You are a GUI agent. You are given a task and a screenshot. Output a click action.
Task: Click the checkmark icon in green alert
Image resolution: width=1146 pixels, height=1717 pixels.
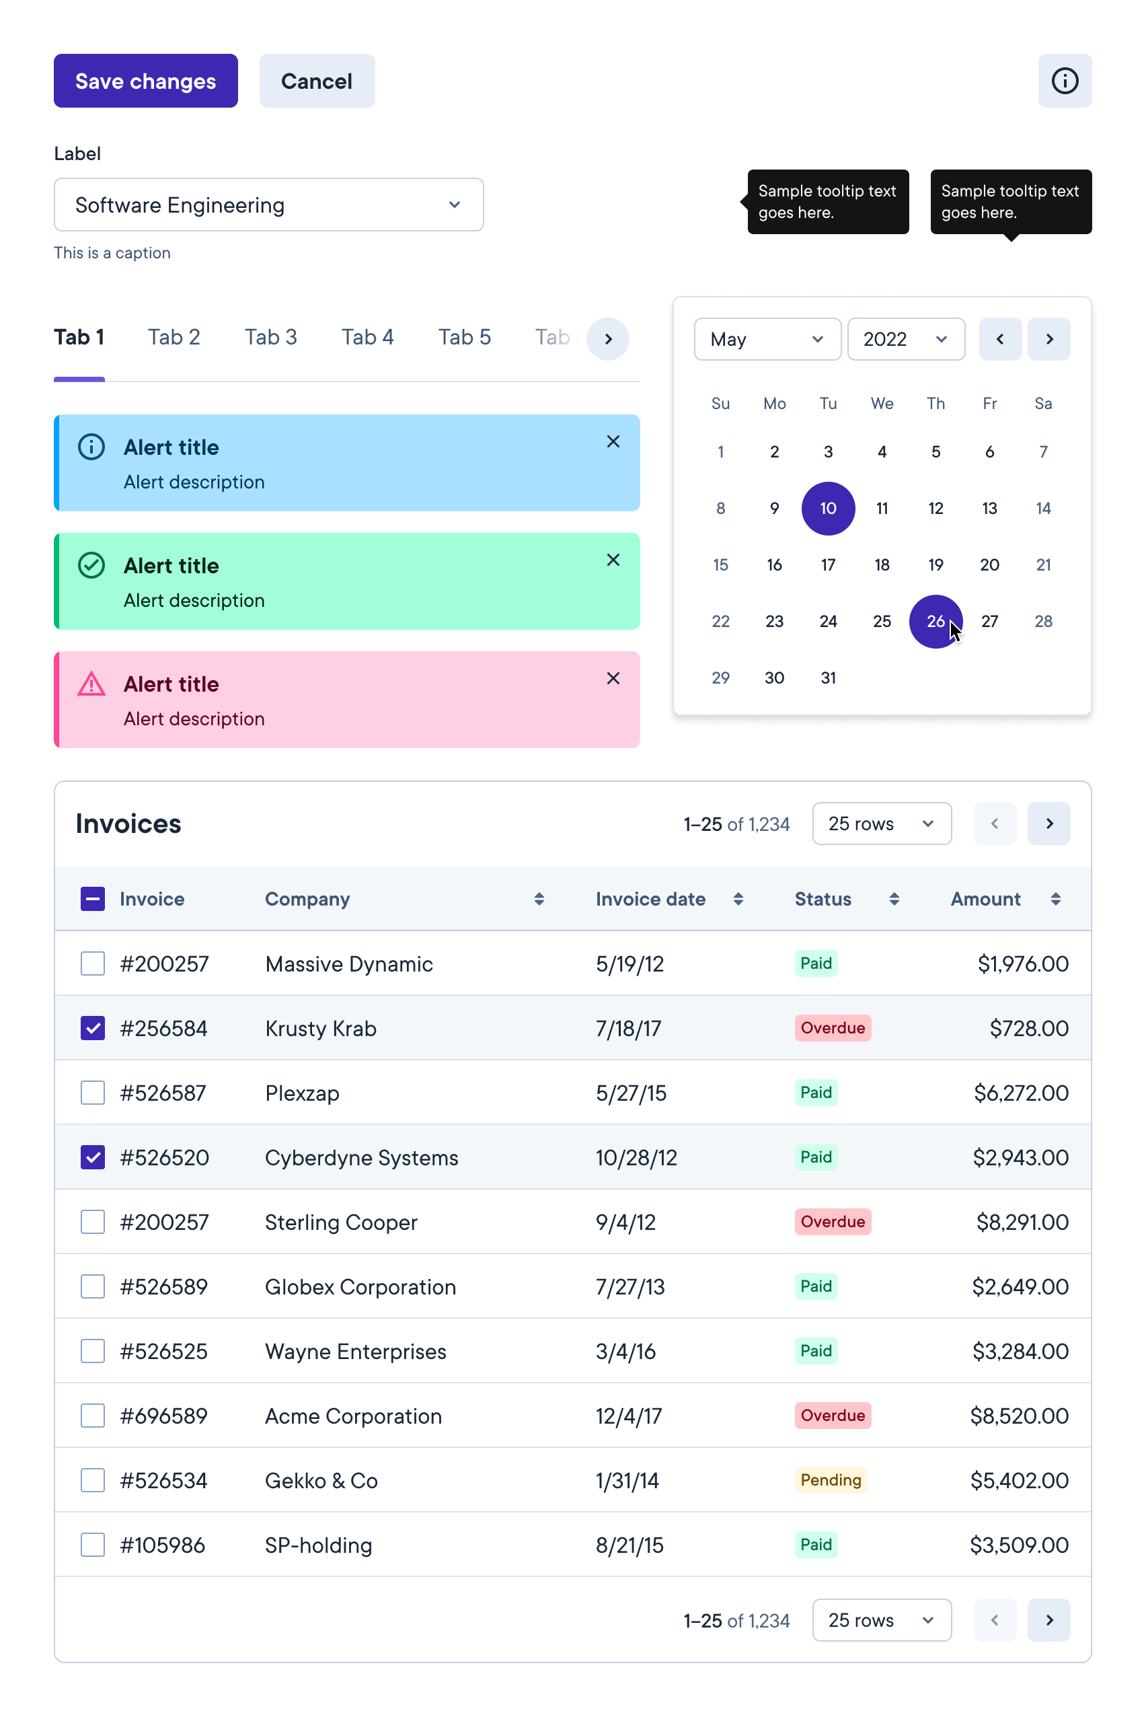pos(91,565)
